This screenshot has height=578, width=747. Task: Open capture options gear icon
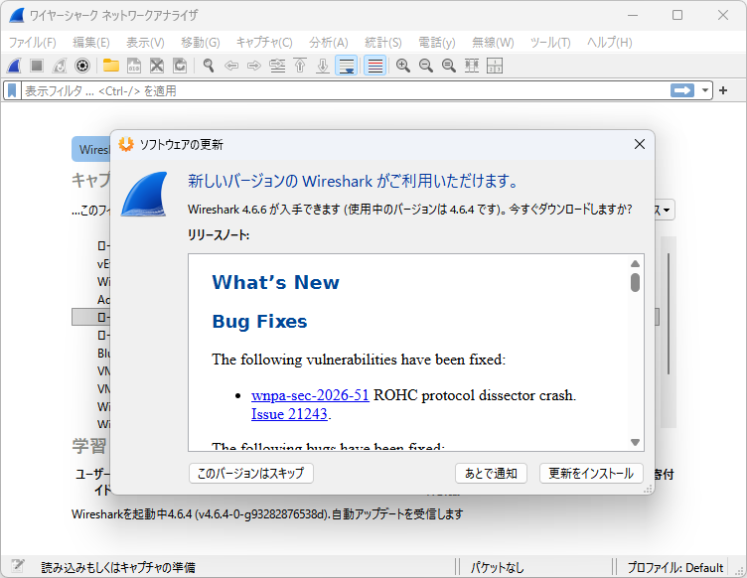pos(82,66)
